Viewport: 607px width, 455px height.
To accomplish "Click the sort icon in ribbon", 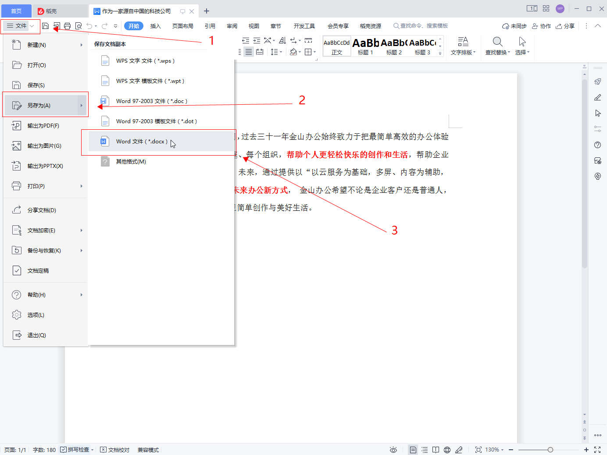I will pyautogui.click(x=282, y=40).
